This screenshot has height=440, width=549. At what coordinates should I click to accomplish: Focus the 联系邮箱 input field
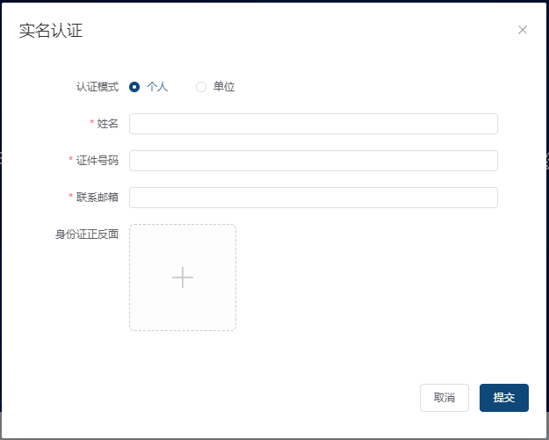pyautogui.click(x=313, y=198)
